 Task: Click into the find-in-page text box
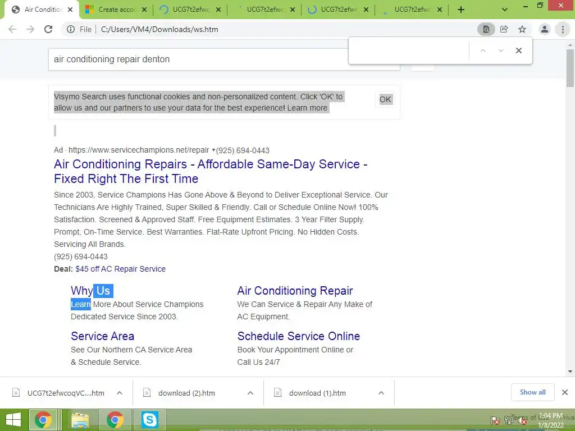(x=409, y=51)
